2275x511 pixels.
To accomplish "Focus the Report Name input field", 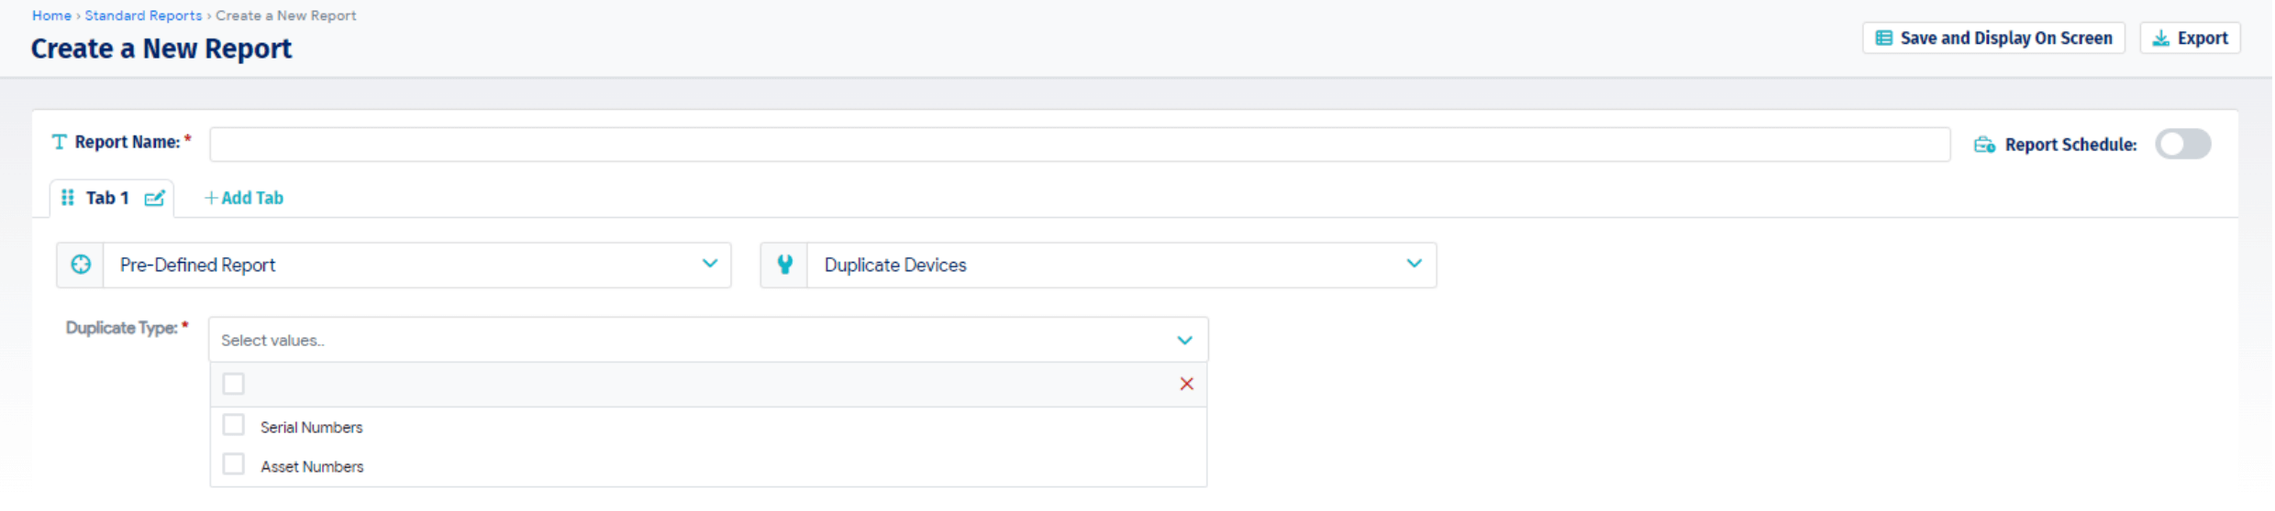I will coord(1080,144).
